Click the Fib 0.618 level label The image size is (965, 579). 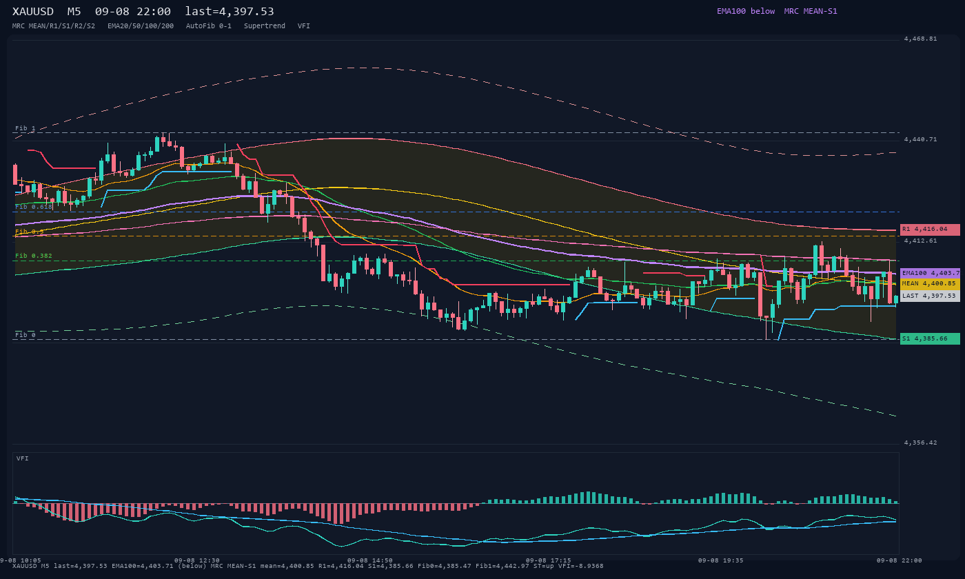point(34,207)
